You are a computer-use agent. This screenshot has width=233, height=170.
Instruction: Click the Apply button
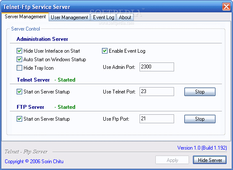coord(172,160)
